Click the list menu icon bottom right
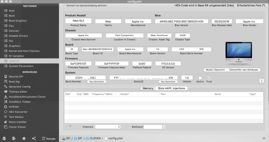 (264, 138)
